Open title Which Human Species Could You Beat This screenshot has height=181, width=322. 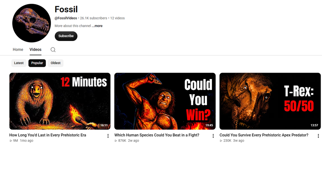click(157, 135)
